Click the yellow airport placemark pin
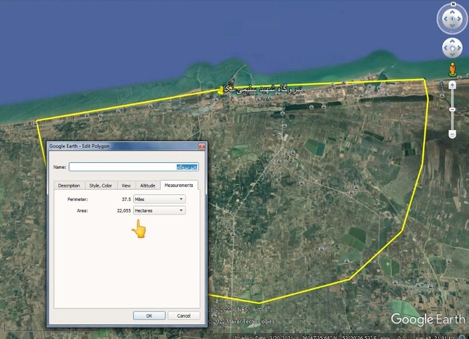The width and height of the screenshot is (469, 339). [x=220, y=90]
